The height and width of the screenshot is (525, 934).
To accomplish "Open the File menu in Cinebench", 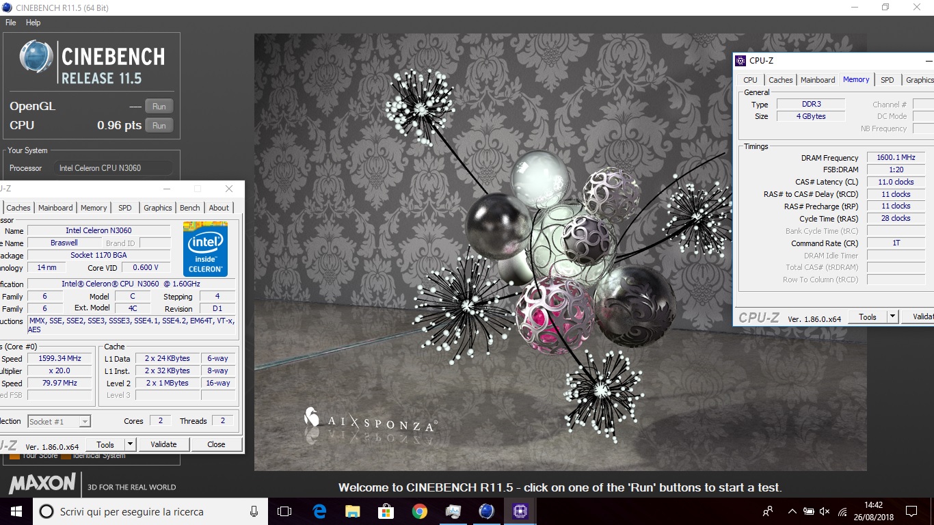I will [11, 23].
